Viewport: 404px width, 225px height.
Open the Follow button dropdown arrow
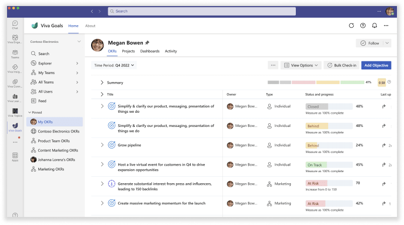tap(387, 43)
